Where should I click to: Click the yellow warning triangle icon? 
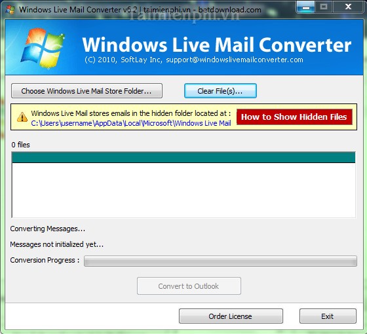[x=22, y=117]
